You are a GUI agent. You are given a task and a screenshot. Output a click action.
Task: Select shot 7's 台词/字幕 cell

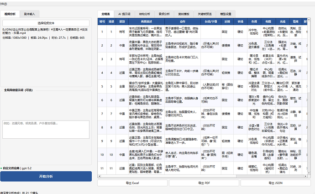click(x=211, y=114)
